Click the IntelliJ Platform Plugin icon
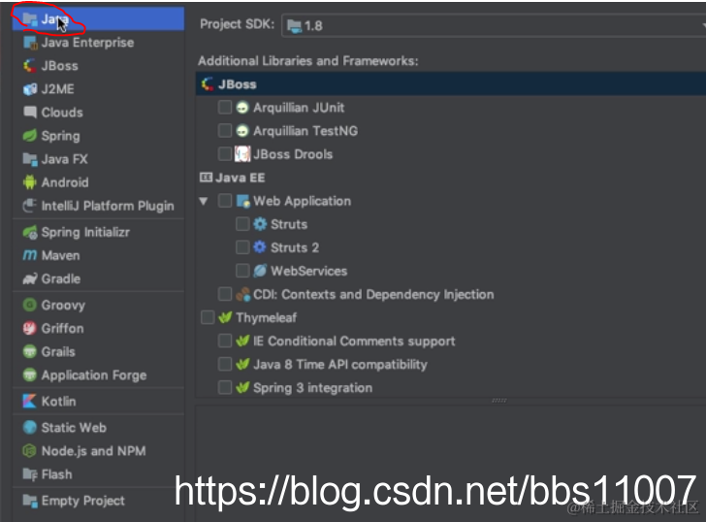This screenshot has height=522, width=706. pyautogui.click(x=30, y=206)
